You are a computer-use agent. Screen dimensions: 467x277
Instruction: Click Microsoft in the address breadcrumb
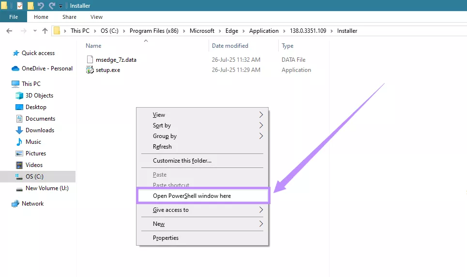pos(202,31)
